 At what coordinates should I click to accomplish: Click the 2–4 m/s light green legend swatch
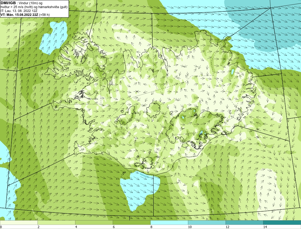point(57,222)
